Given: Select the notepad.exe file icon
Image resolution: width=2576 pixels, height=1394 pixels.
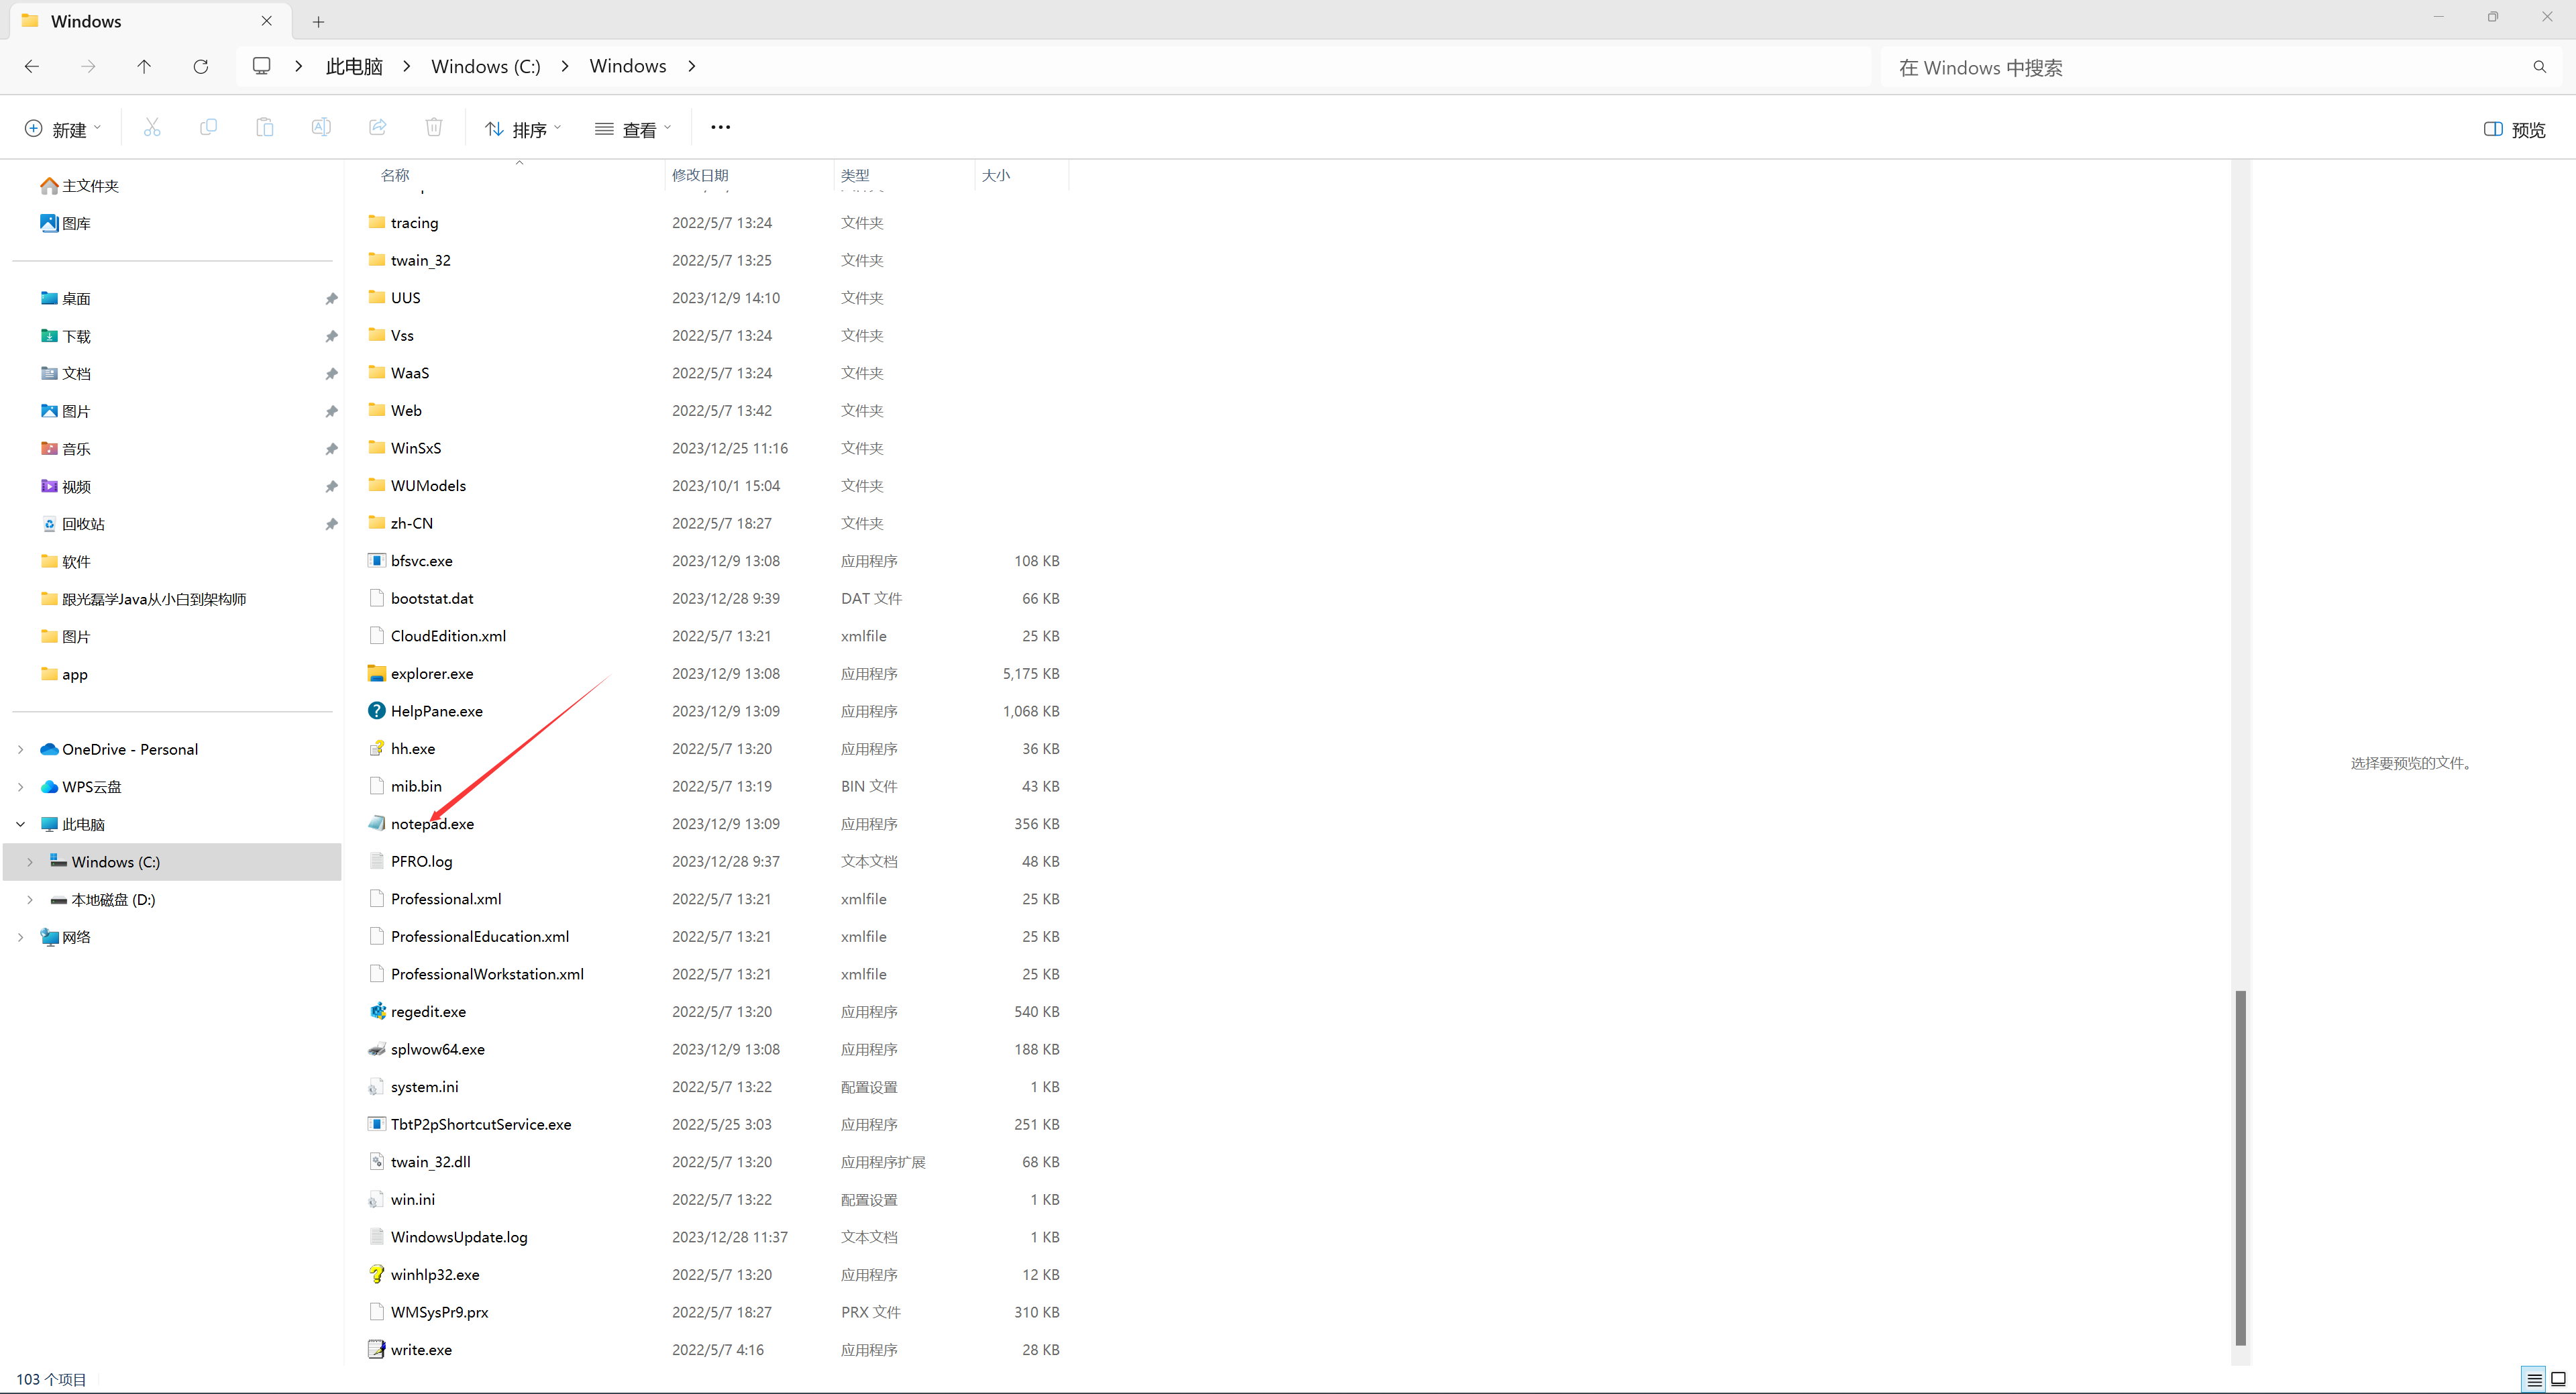Looking at the screenshot, I should coord(376,823).
